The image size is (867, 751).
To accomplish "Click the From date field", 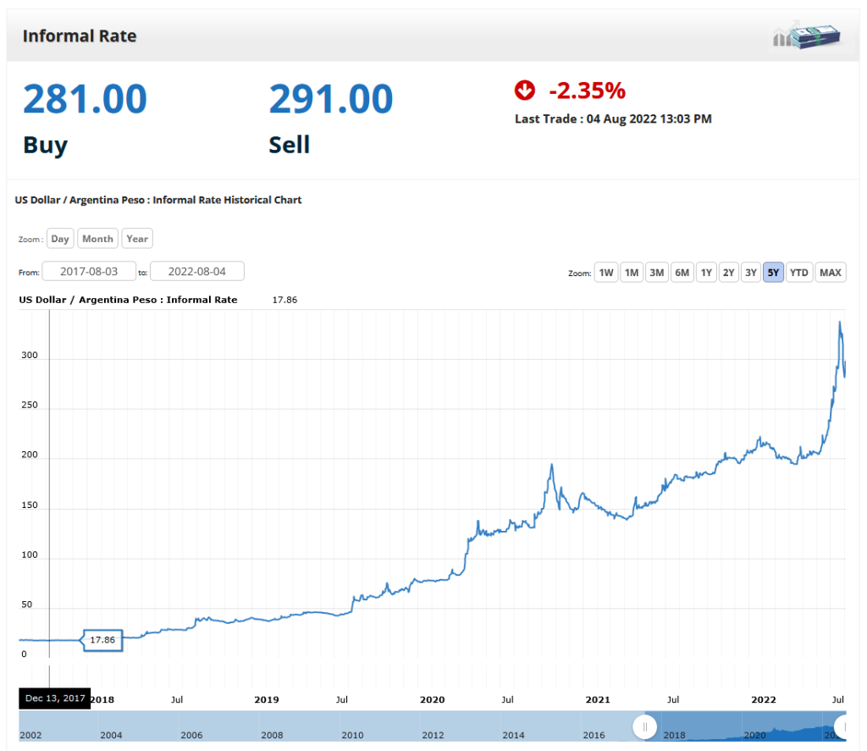I will click(x=89, y=272).
